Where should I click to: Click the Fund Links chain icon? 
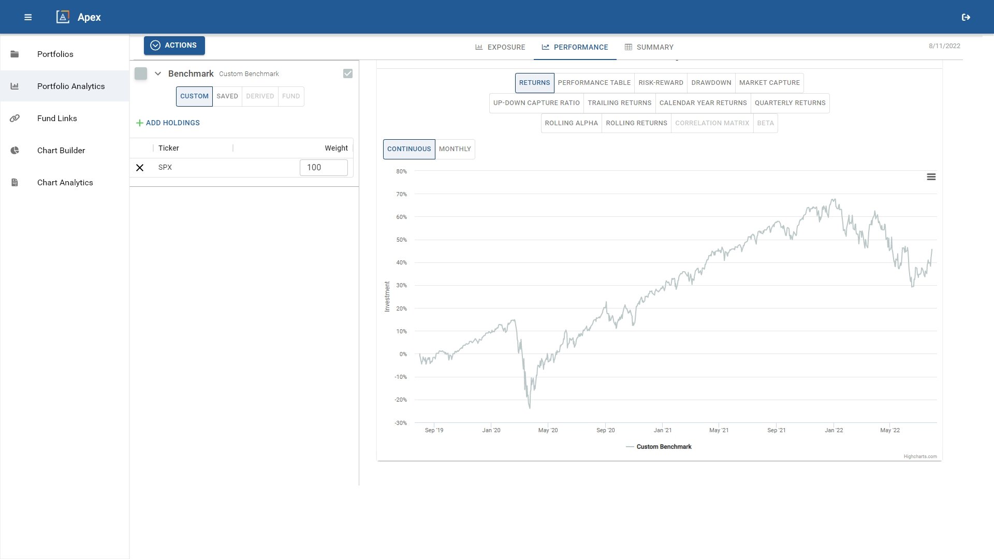pyautogui.click(x=14, y=118)
